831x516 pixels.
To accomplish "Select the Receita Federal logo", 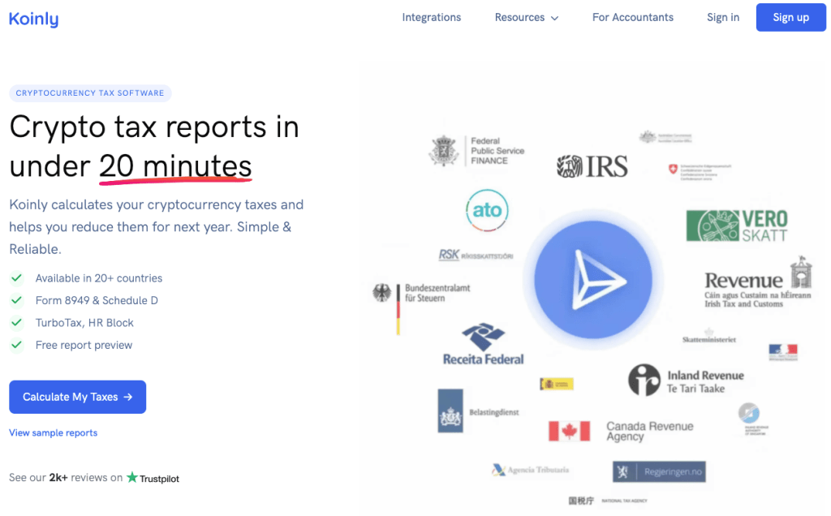I will (484, 342).
